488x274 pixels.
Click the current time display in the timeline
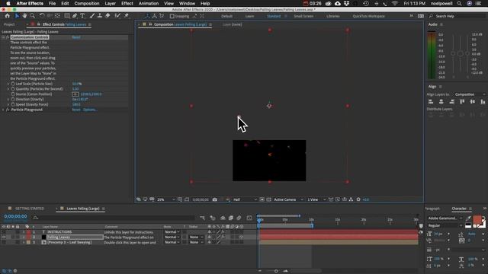tap(15, 216)
